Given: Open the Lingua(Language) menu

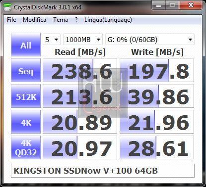Looking at the screenshot, I should tap(108, 20).
